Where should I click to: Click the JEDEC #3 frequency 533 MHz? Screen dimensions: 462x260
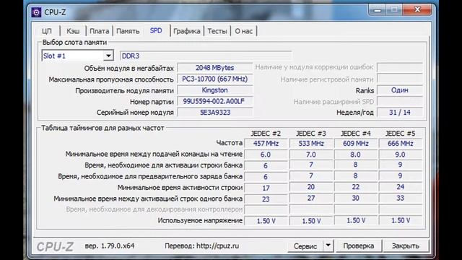coord(311,144)
